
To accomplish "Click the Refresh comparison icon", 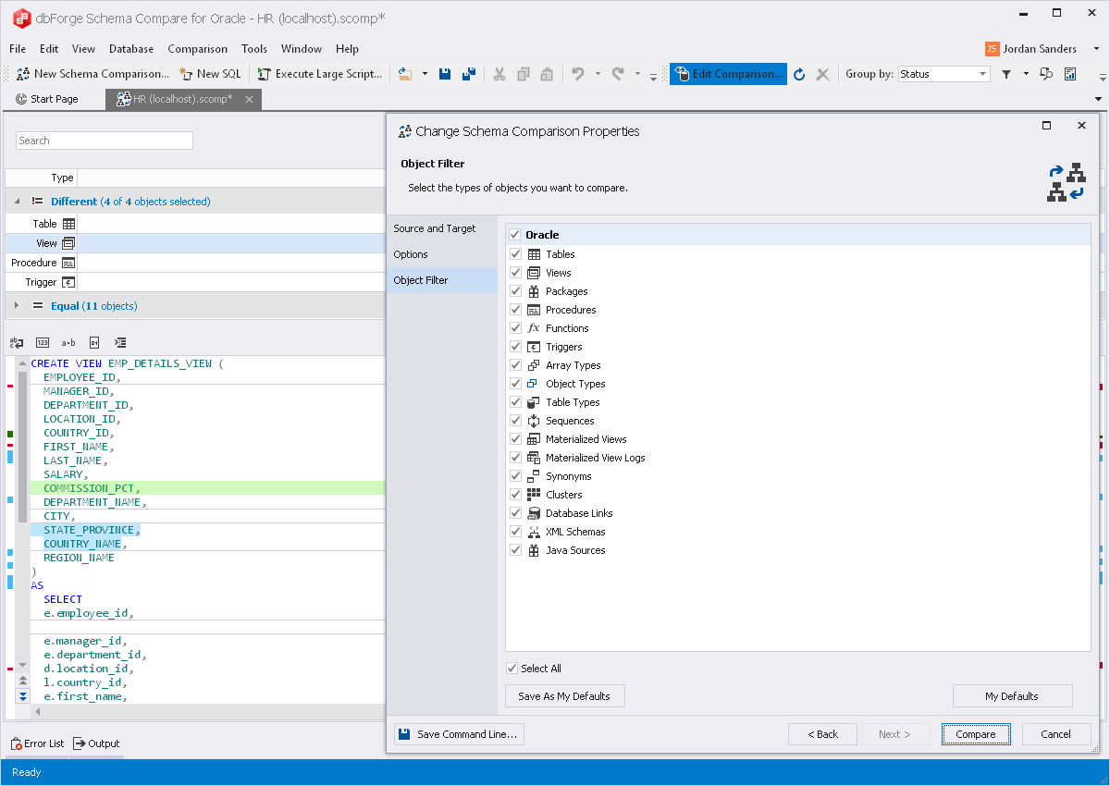I will pyautogui.click(x=799, y=74).
